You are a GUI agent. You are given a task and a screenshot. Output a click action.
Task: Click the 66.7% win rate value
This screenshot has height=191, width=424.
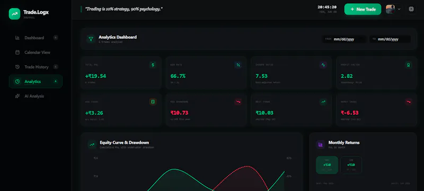(x=178, y=76)
